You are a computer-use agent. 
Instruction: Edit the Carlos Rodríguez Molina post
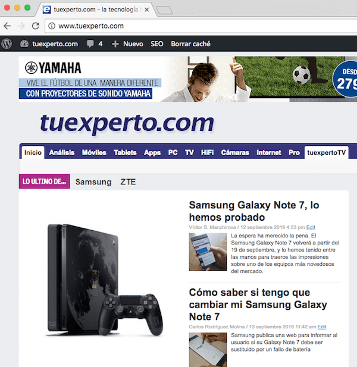click(x=322, y=327)
